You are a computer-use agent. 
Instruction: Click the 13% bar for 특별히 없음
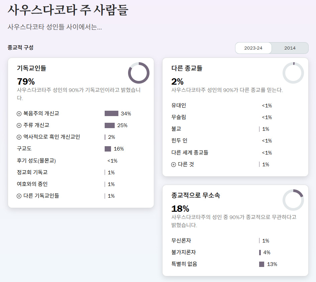(261, 264)
